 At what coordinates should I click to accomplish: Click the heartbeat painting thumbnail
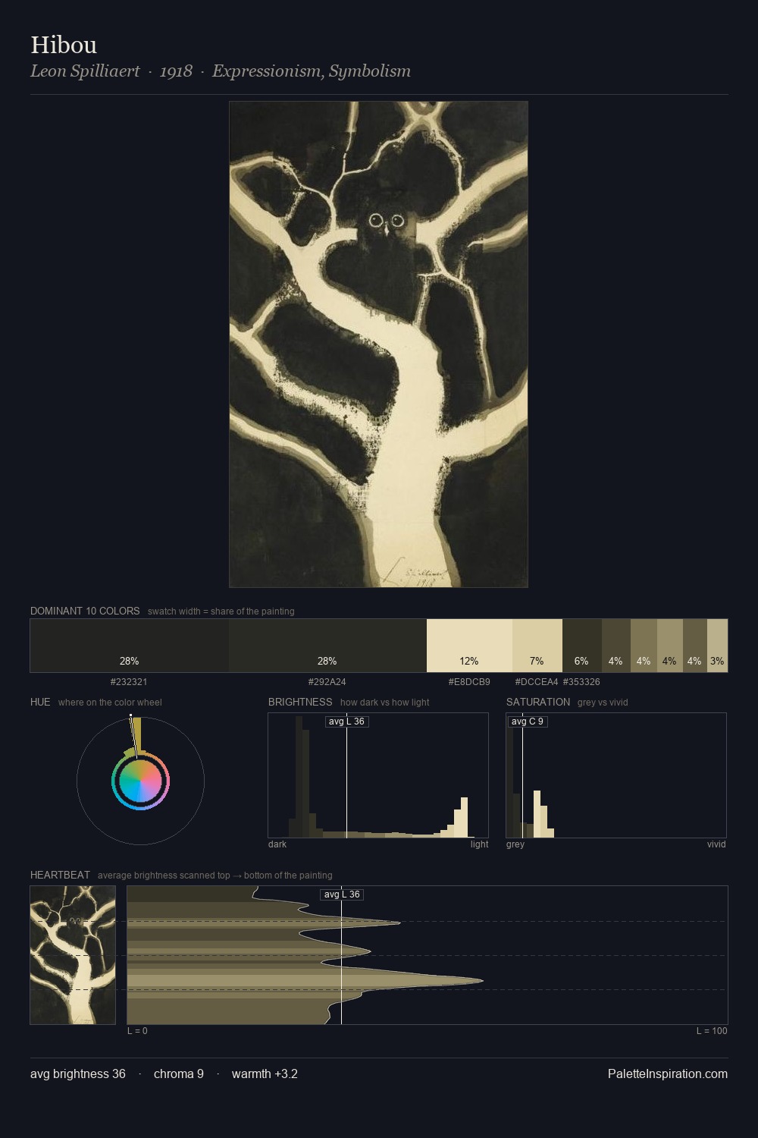[73, 955]
